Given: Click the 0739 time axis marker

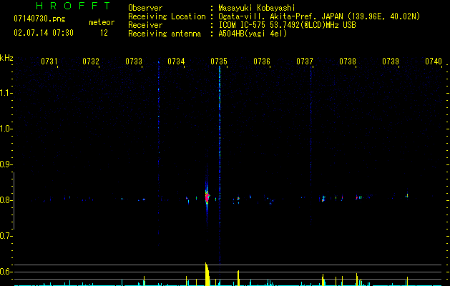Looking at the screenshot, I should click(391, 61).
